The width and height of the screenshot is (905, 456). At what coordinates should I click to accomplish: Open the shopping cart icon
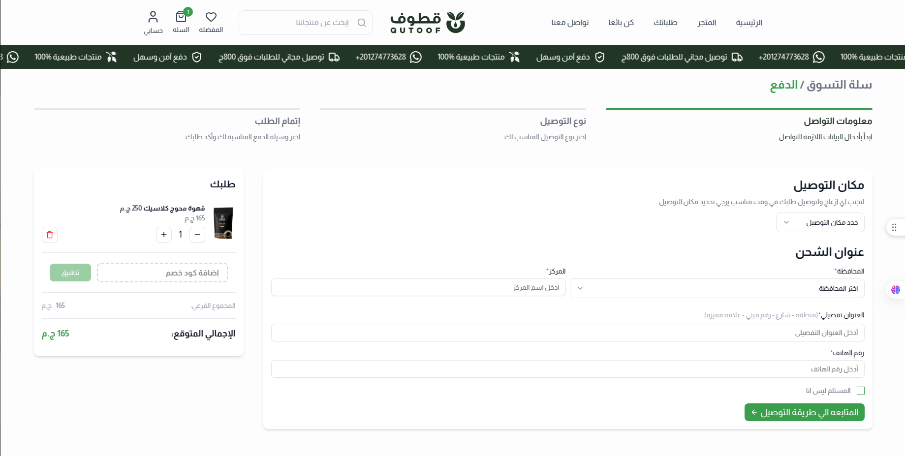(181, 18)
